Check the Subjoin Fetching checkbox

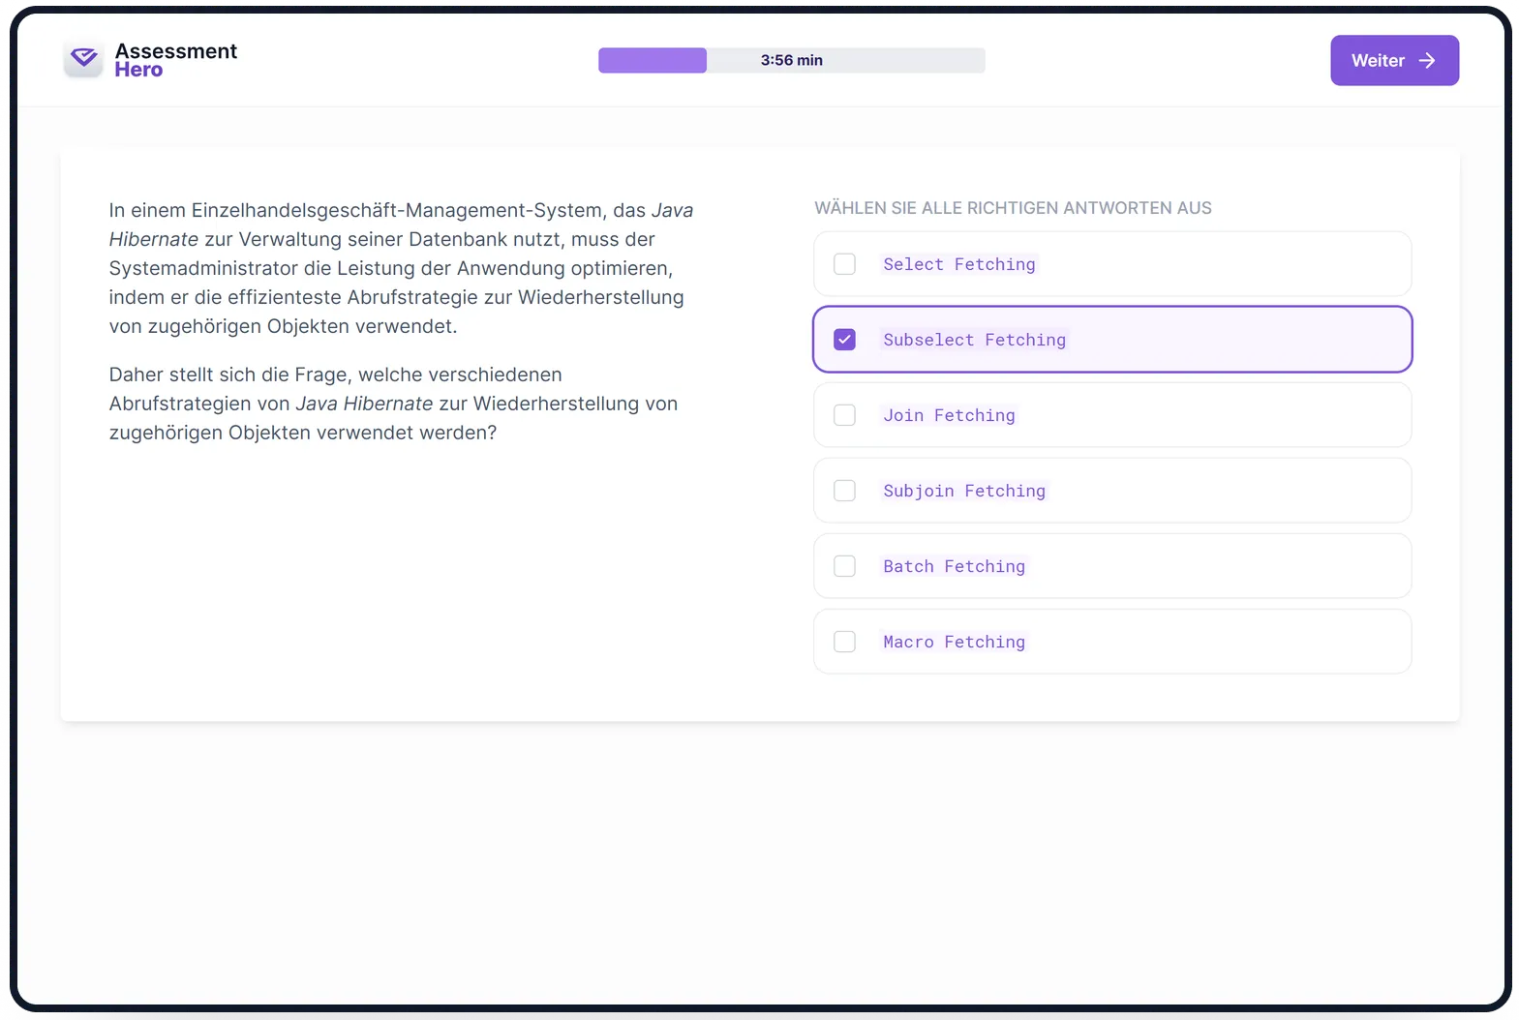pyautogui.click(x=844, y=491)
